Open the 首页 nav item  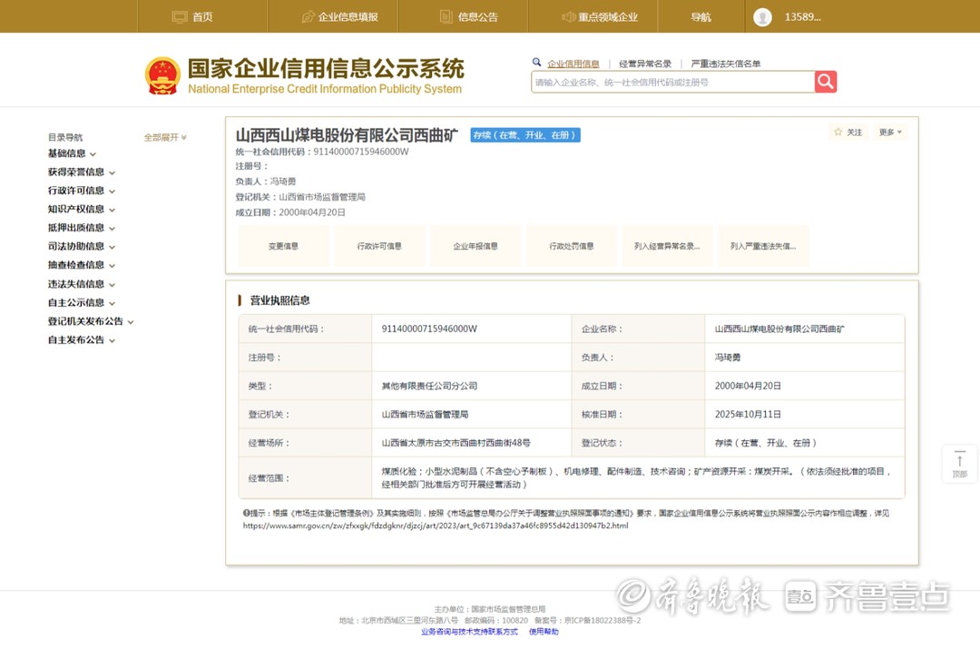point(201,17)
